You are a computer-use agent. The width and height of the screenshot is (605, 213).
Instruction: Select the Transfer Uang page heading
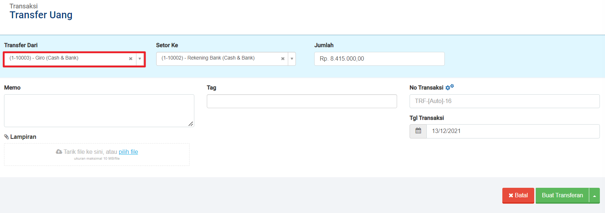tap(41, 15)
